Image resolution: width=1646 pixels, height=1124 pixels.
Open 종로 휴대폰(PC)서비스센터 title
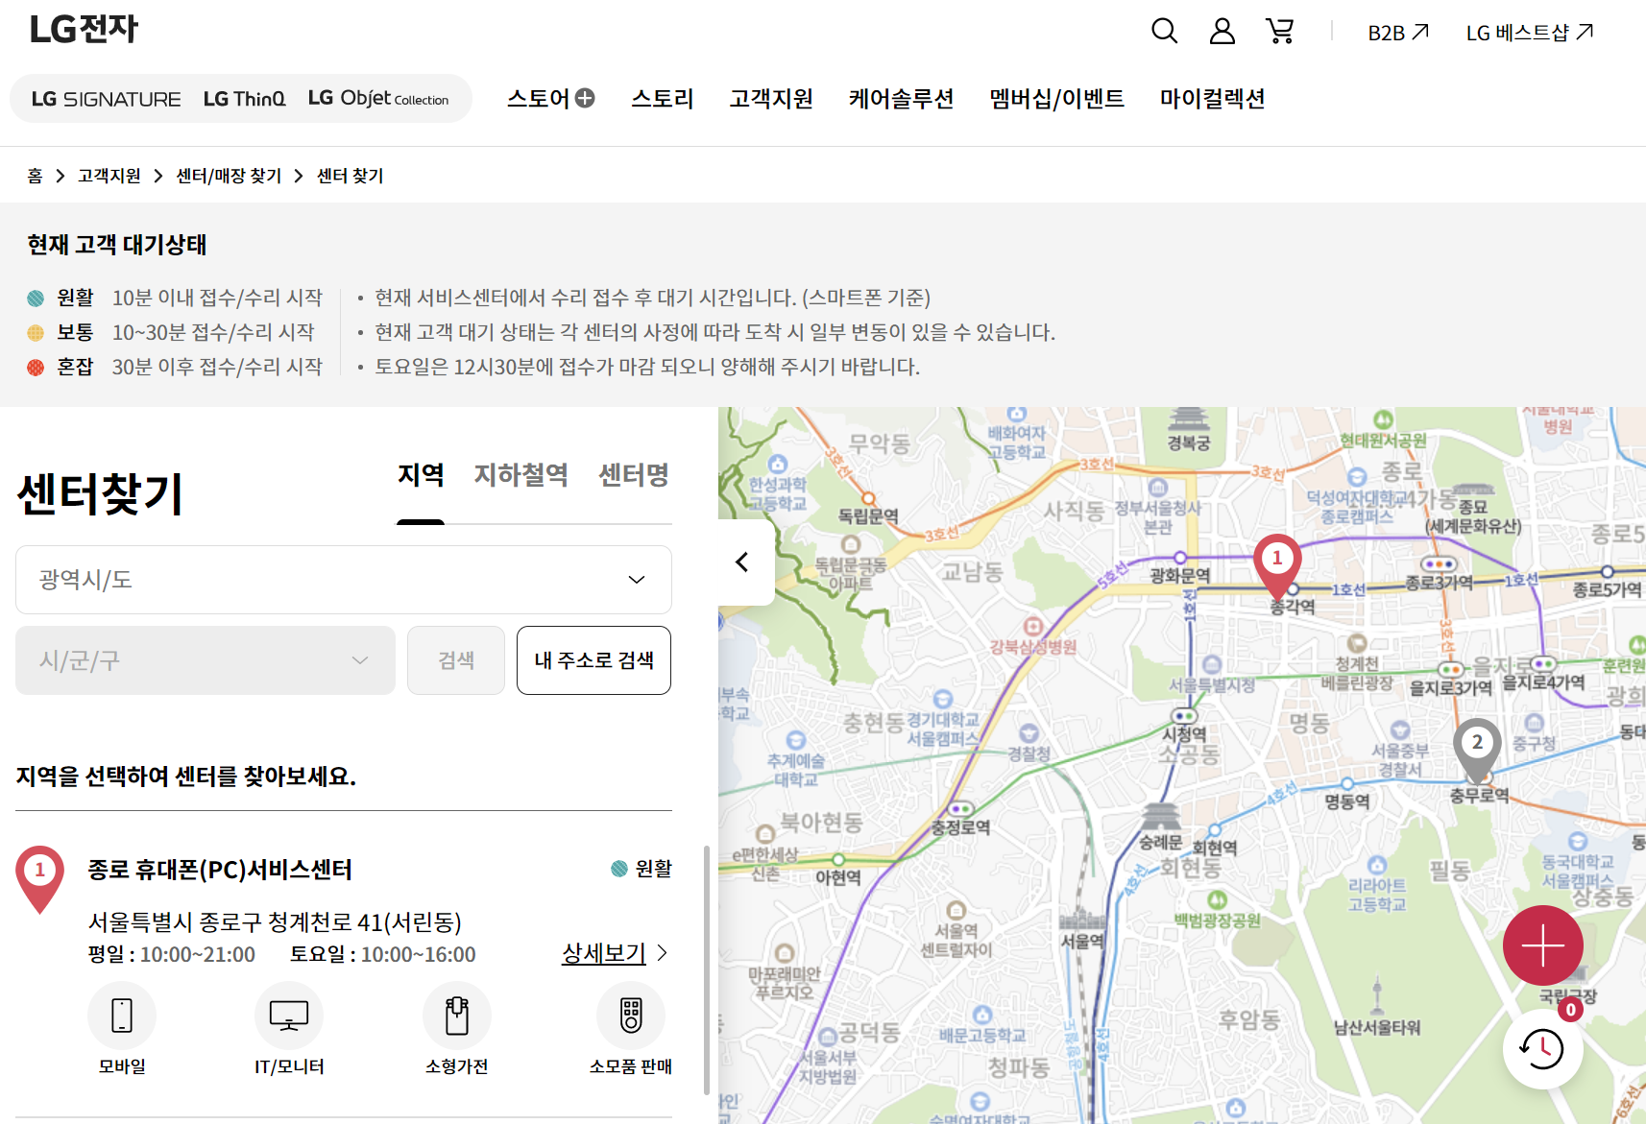point(220,870)
